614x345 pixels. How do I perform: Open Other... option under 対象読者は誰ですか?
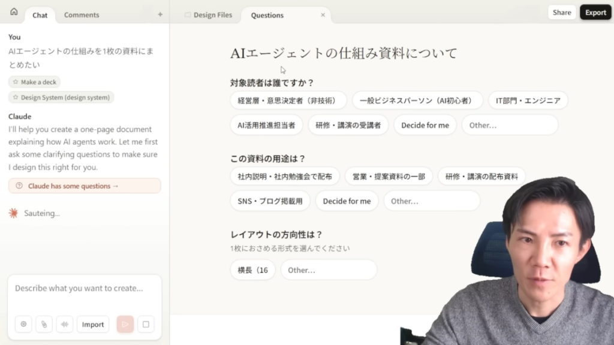pos(510,125)
